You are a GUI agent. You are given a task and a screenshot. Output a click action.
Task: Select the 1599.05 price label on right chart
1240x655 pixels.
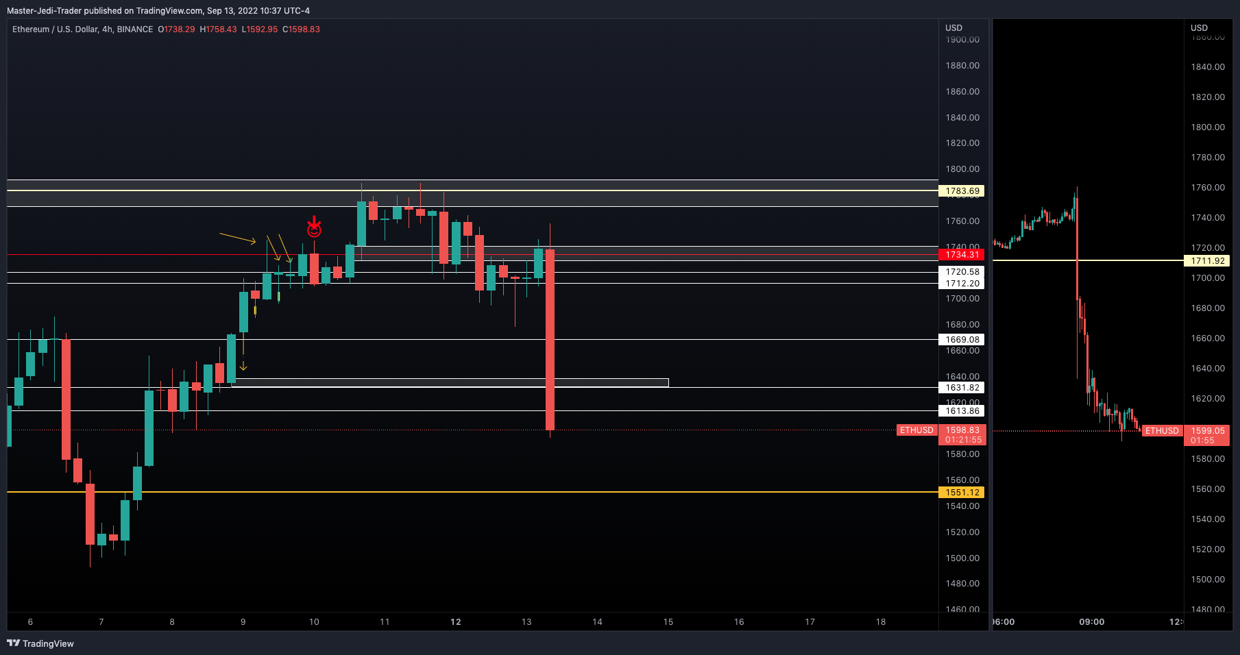[x=1207, y=431]
